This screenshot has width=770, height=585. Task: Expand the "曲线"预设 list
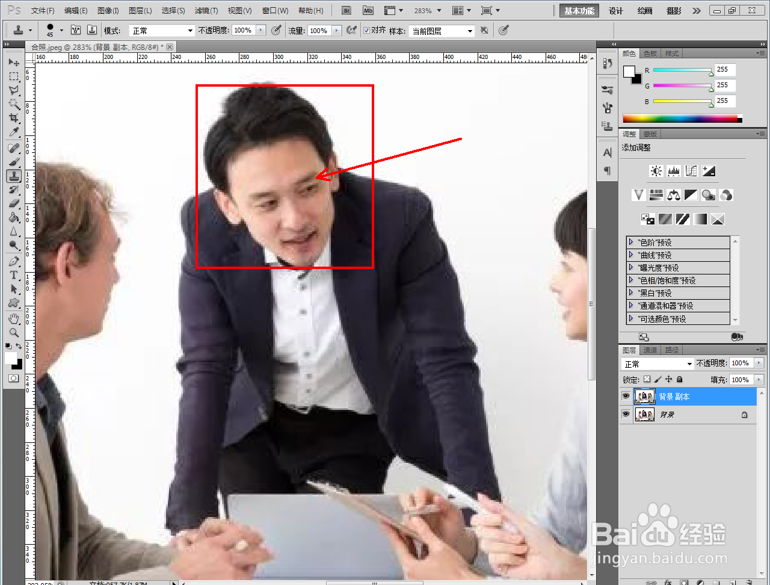[x=631, y=255]
